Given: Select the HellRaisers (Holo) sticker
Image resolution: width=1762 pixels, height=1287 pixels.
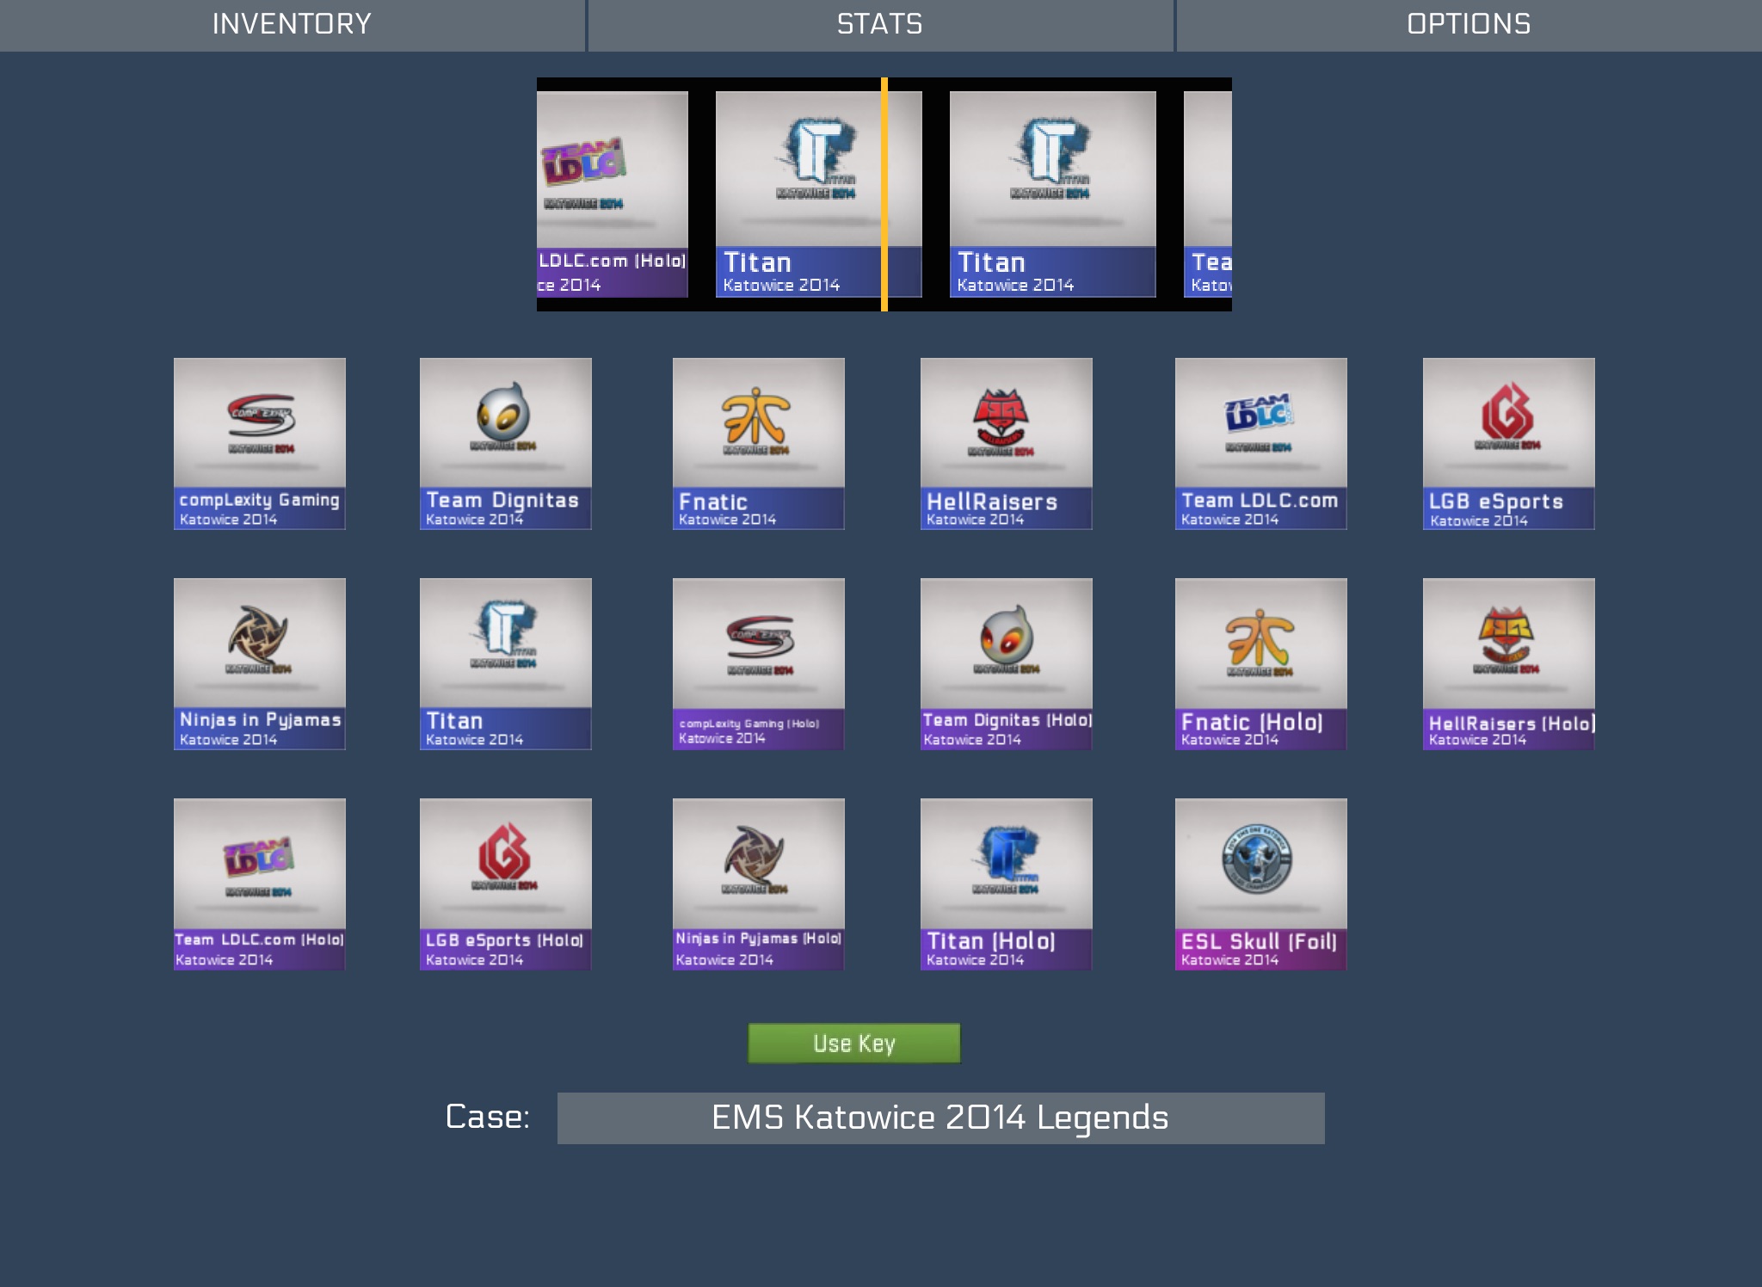Looking at the screenshot, I should pyautogui.click(x=1508, y=663).
